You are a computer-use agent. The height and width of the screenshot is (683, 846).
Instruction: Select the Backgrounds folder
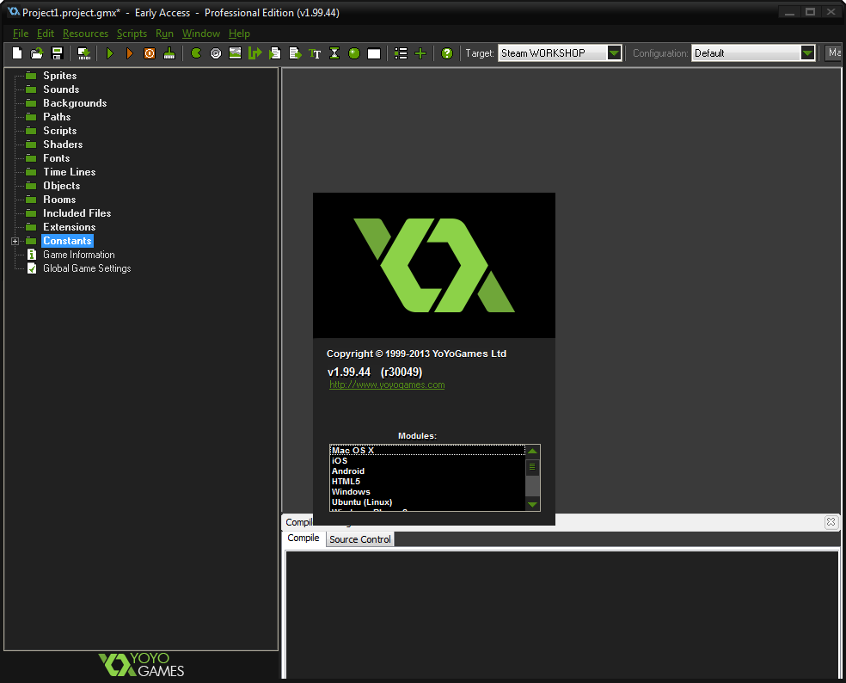point(75,103)
